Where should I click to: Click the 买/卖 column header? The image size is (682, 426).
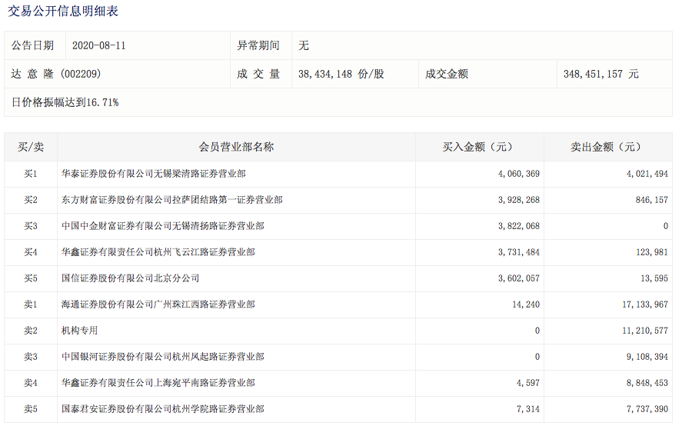point(31,147)
